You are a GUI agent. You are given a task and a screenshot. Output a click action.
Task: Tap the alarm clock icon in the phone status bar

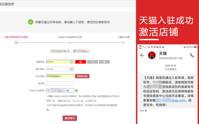[187, 47]
